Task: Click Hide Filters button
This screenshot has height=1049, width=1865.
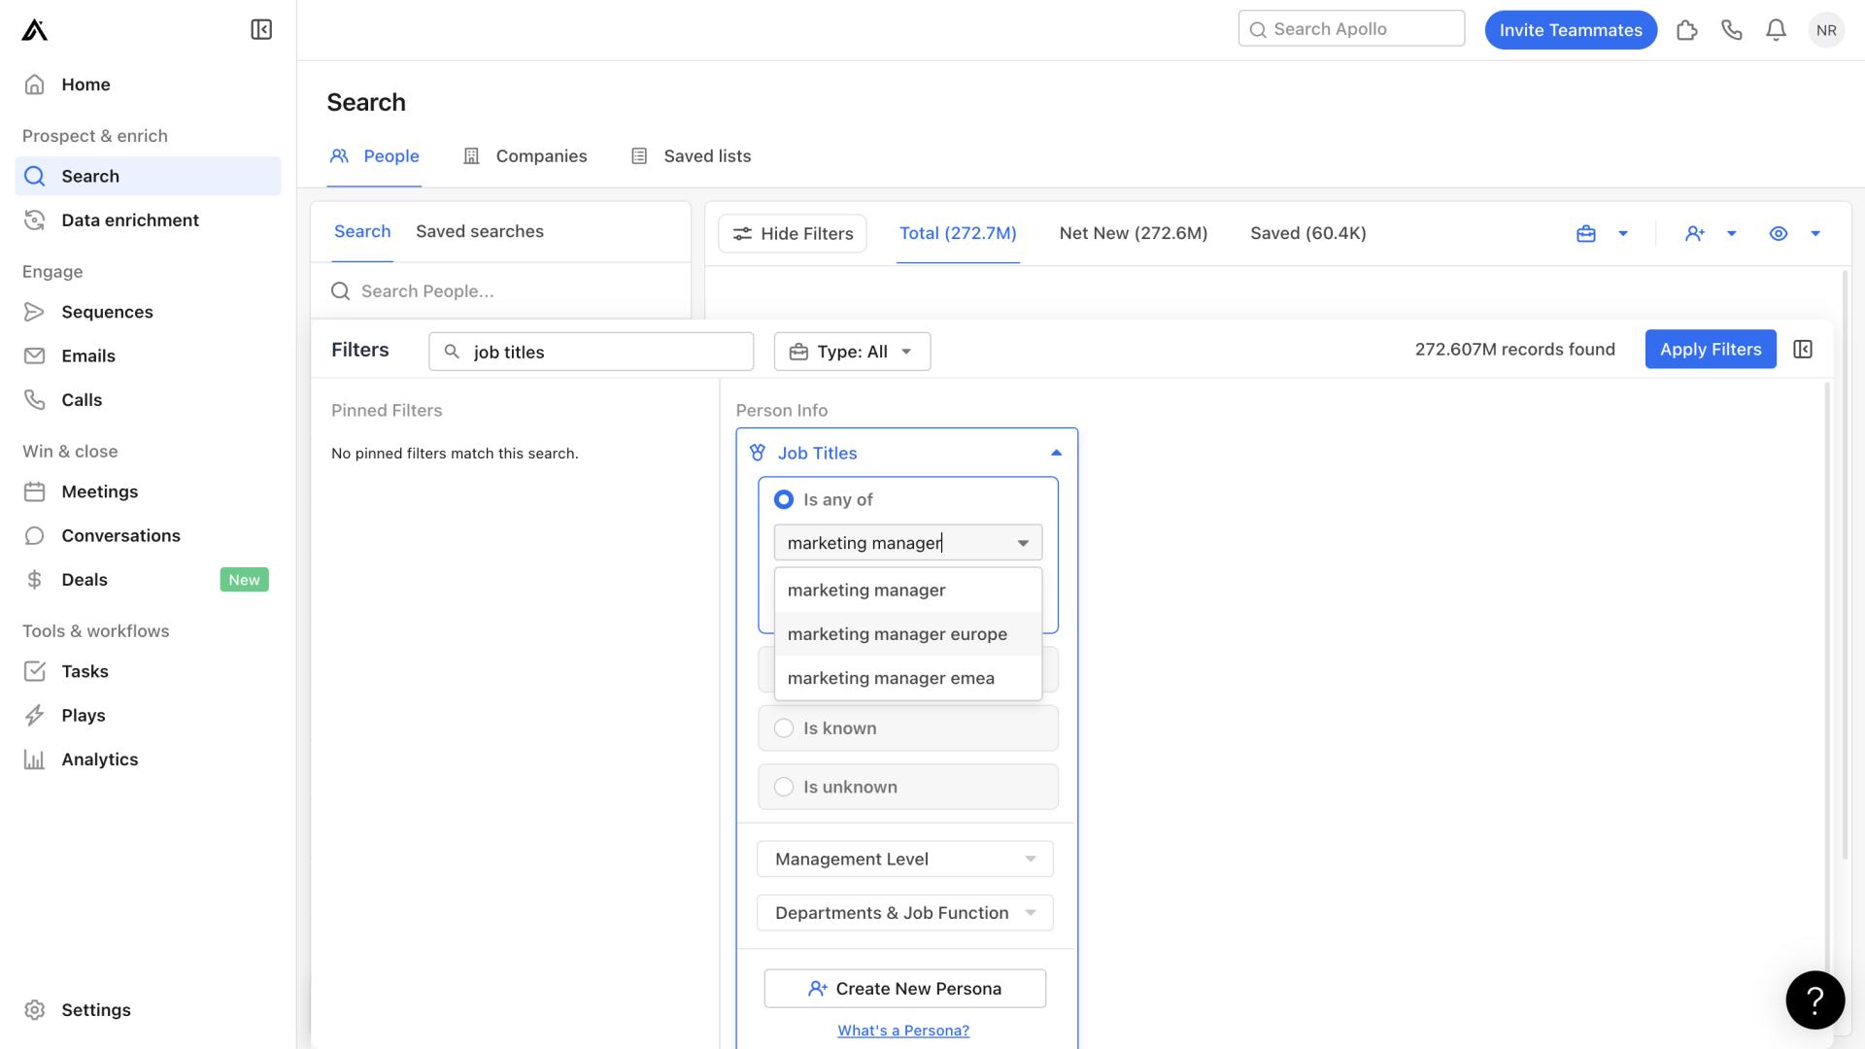Action: pos(793,234)
